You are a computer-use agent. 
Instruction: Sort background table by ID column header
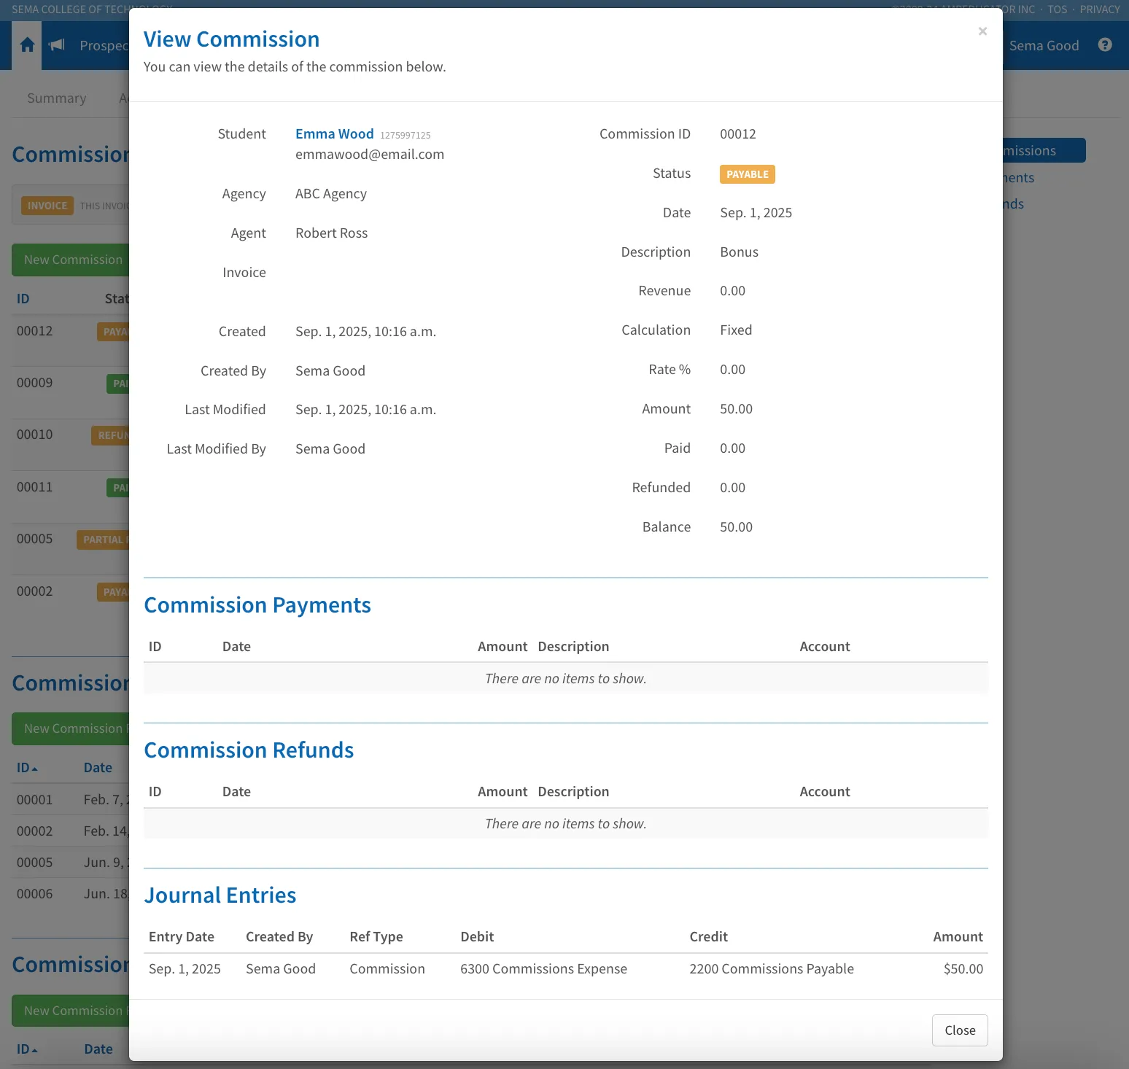pos(23,299)
